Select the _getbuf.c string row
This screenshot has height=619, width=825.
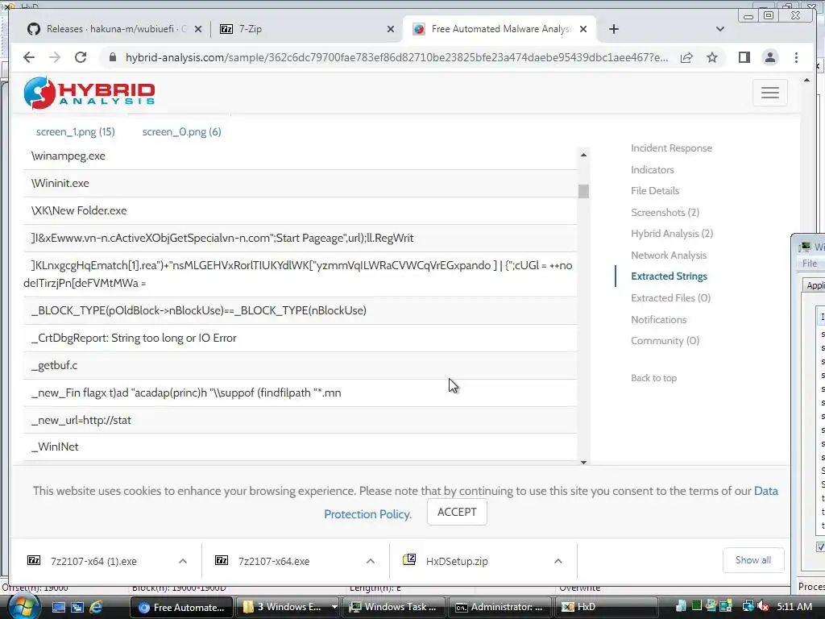pos(300,365)
